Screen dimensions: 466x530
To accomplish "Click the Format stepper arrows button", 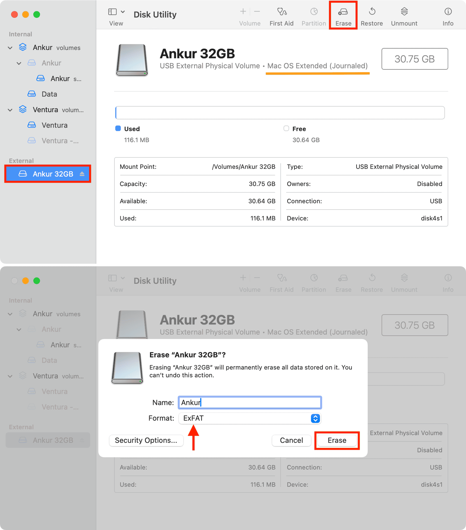I will (x=315, y=418).
